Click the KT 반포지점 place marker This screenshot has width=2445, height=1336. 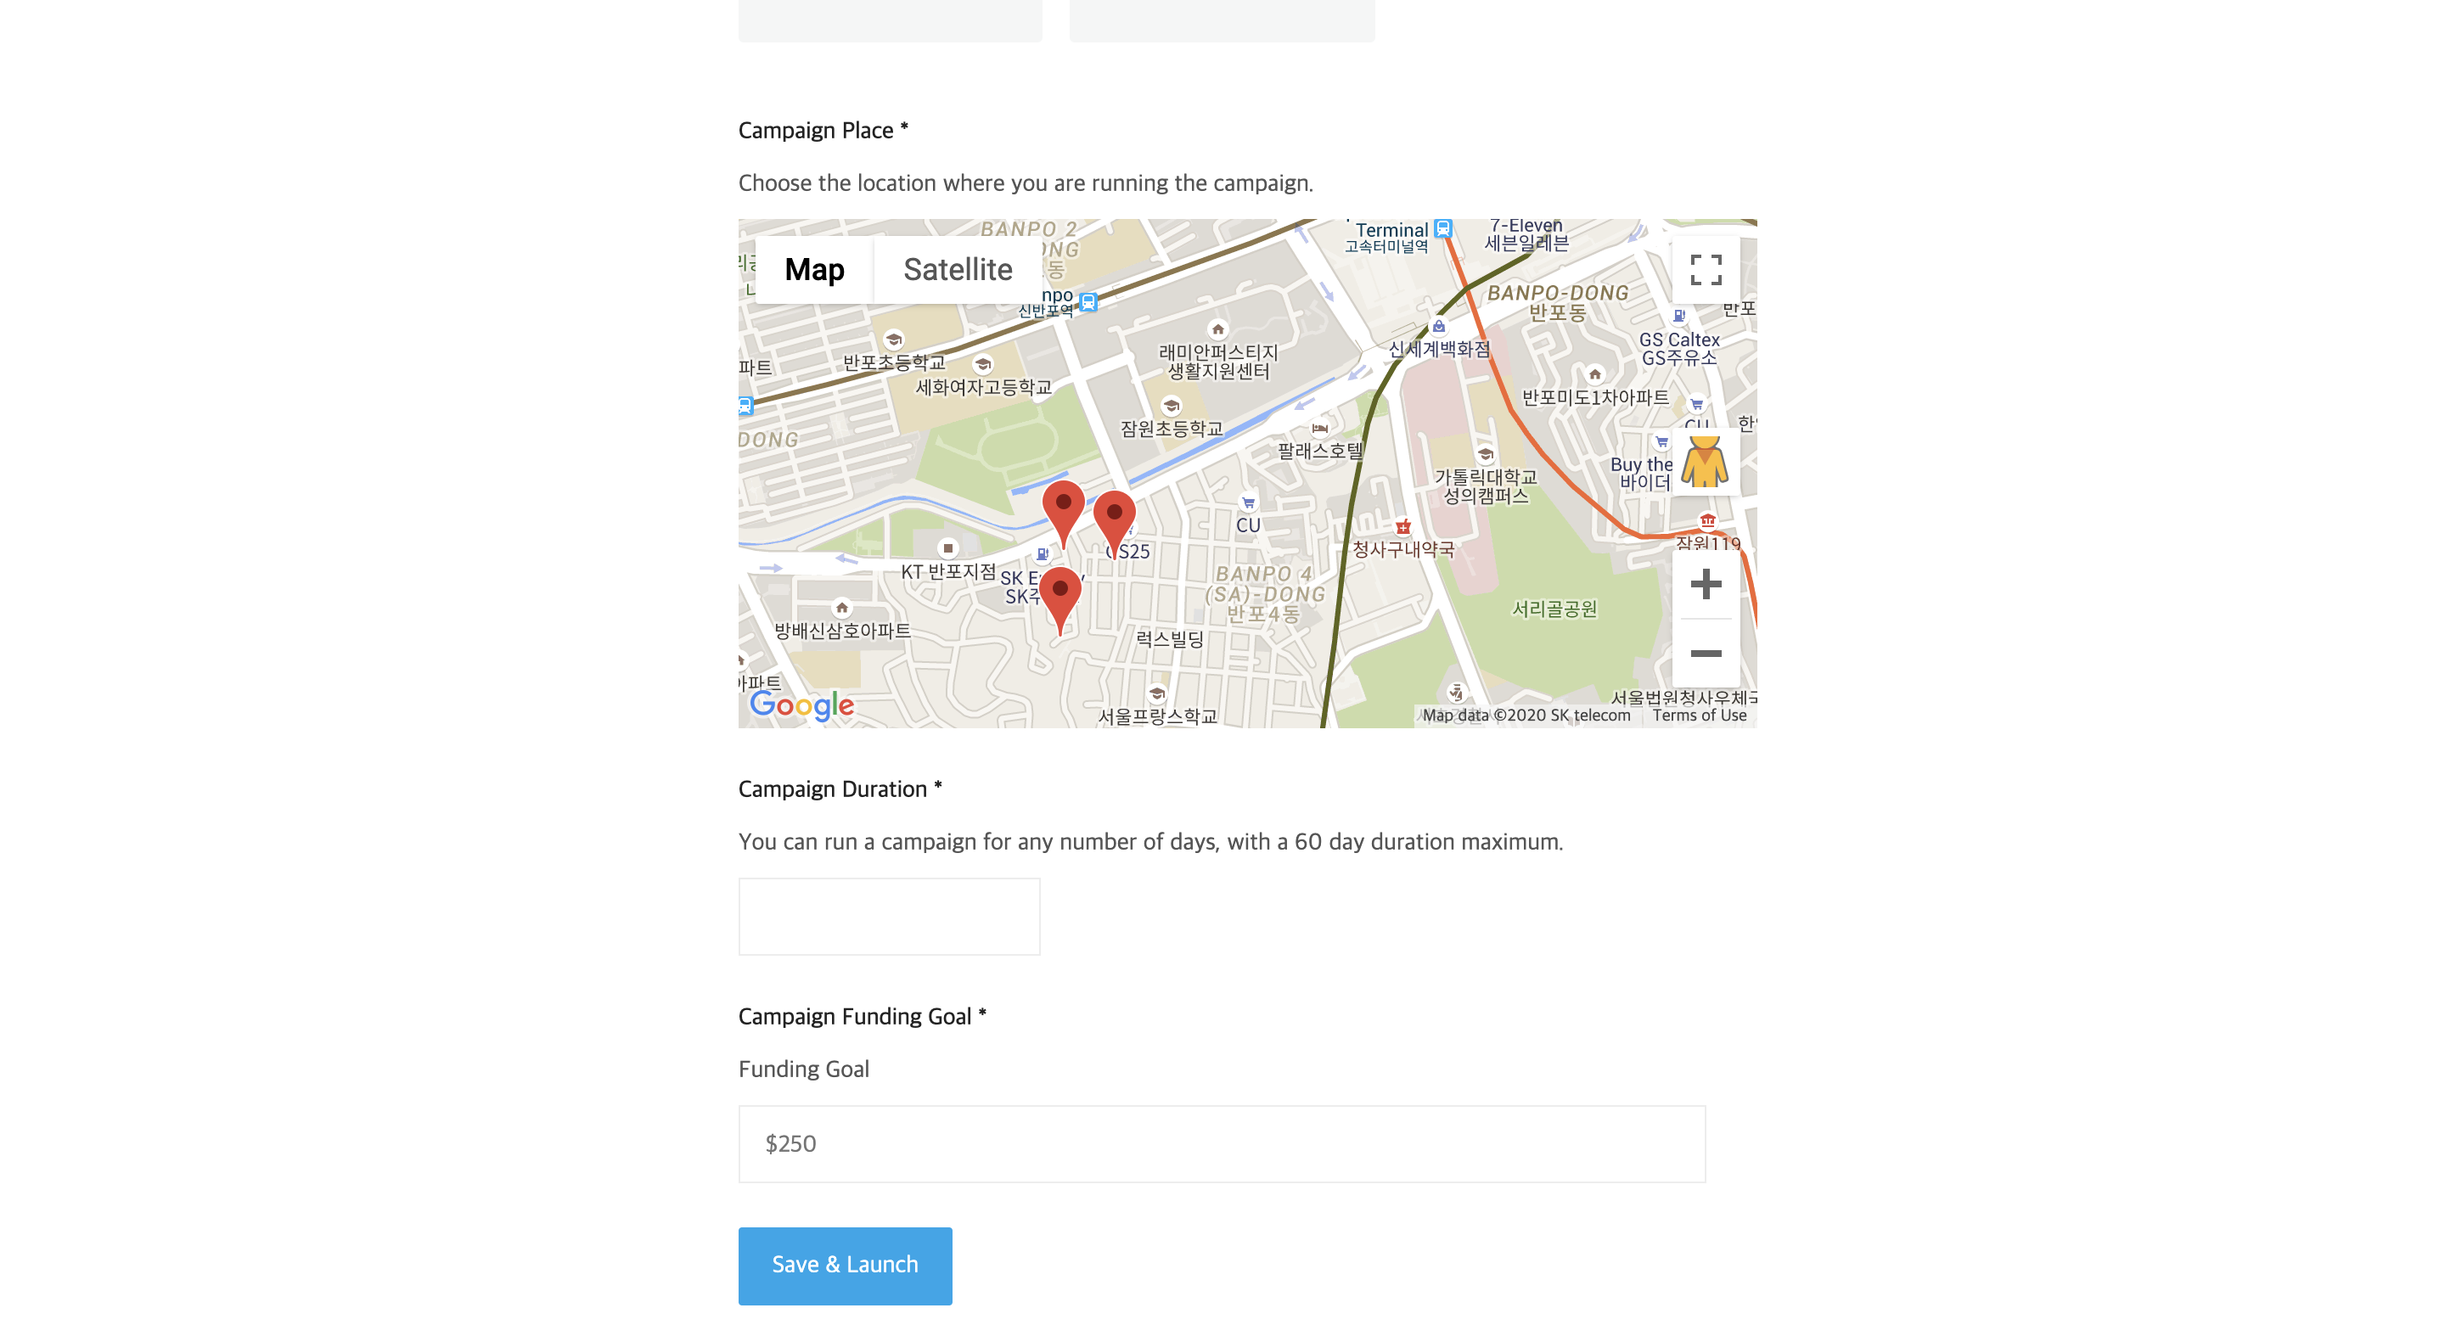coord(947,548)
